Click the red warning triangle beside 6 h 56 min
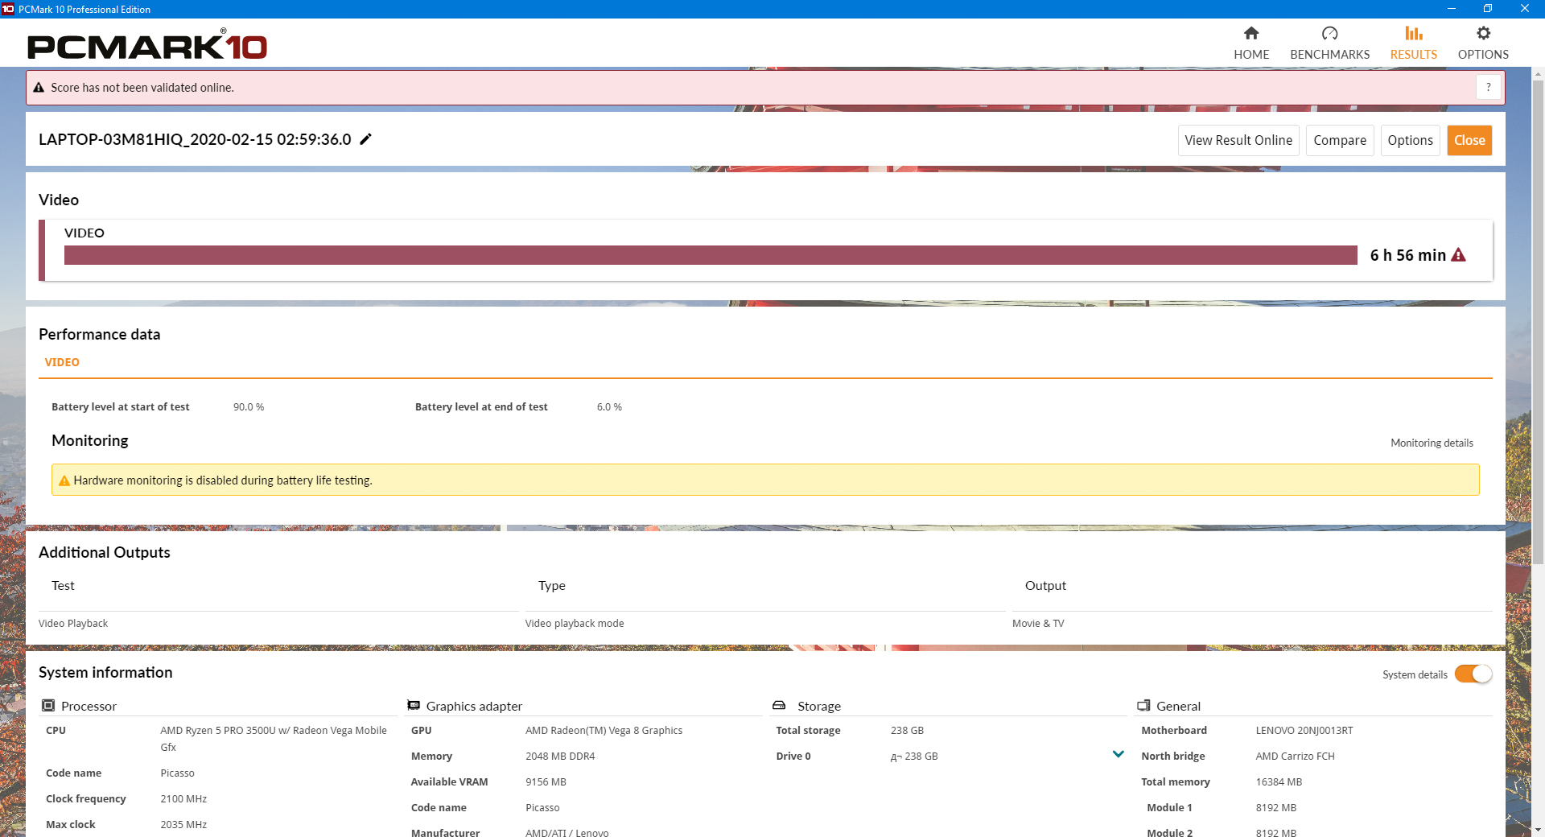The image size is (1545, 837). click(x=1458, y=255)
